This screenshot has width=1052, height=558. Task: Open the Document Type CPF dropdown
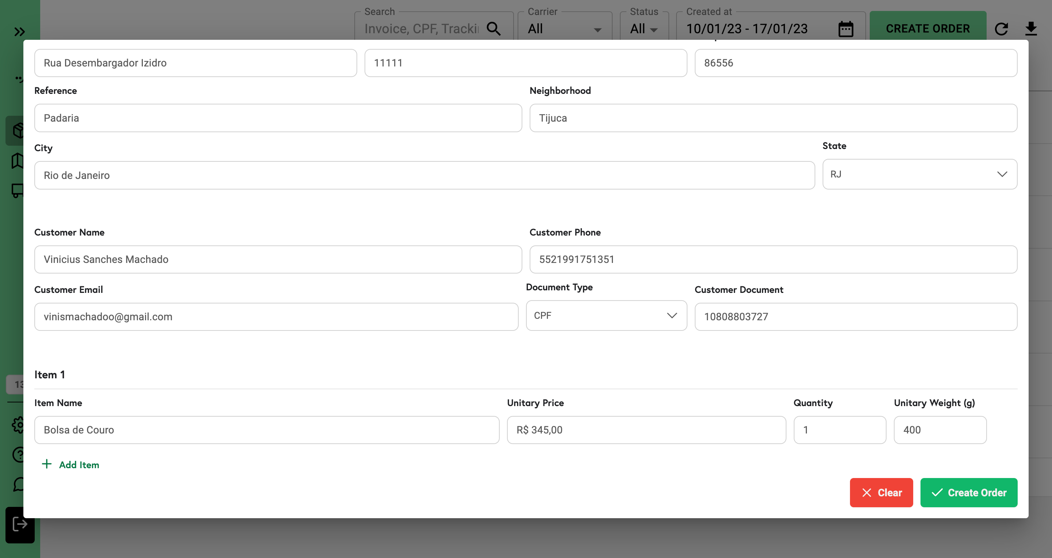[606, 316]
